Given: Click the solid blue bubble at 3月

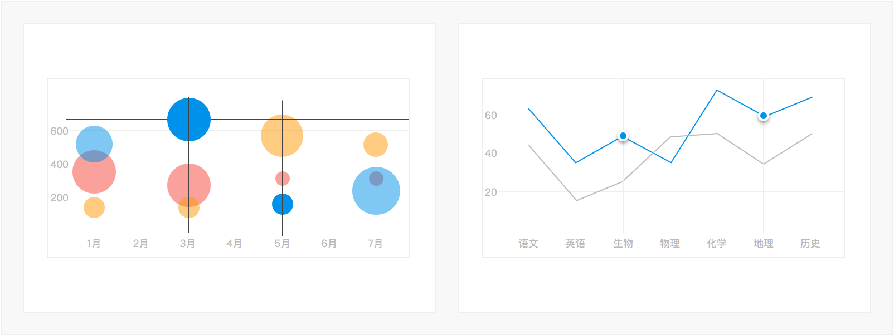Looking at the screenshot, I should click(x=189, y=120).
